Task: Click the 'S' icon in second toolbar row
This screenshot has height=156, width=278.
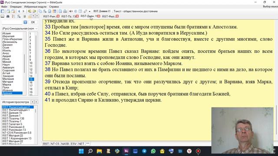Action: pyautogui.click(x=19, y=16)
